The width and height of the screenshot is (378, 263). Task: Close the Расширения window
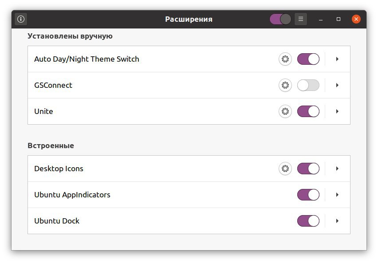tap(356, 19)
